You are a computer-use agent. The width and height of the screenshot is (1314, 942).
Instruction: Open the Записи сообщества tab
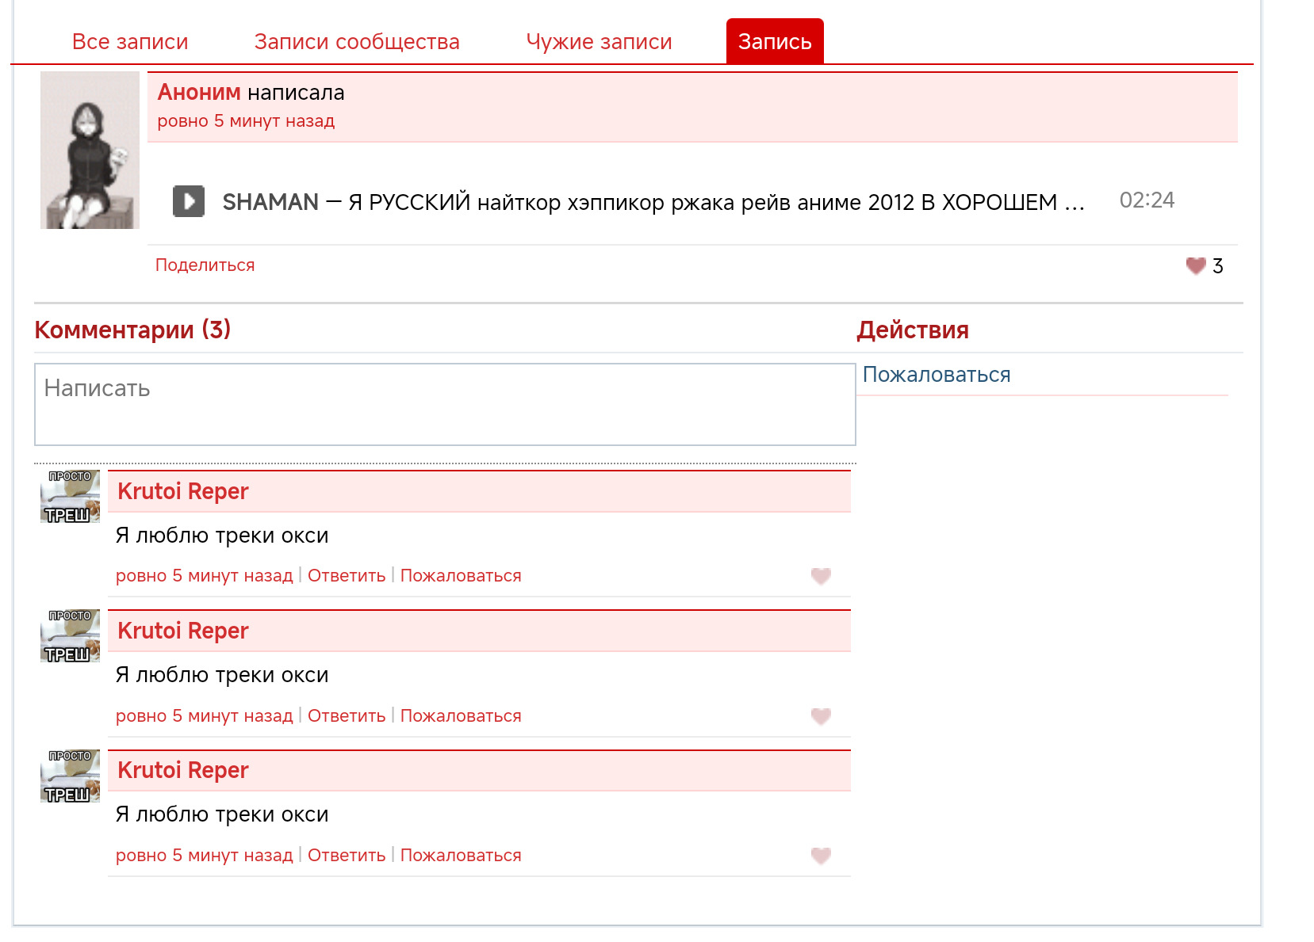357,42
